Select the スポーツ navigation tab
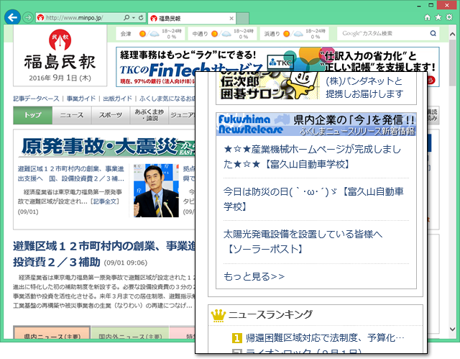 click(x=111, y=115)
